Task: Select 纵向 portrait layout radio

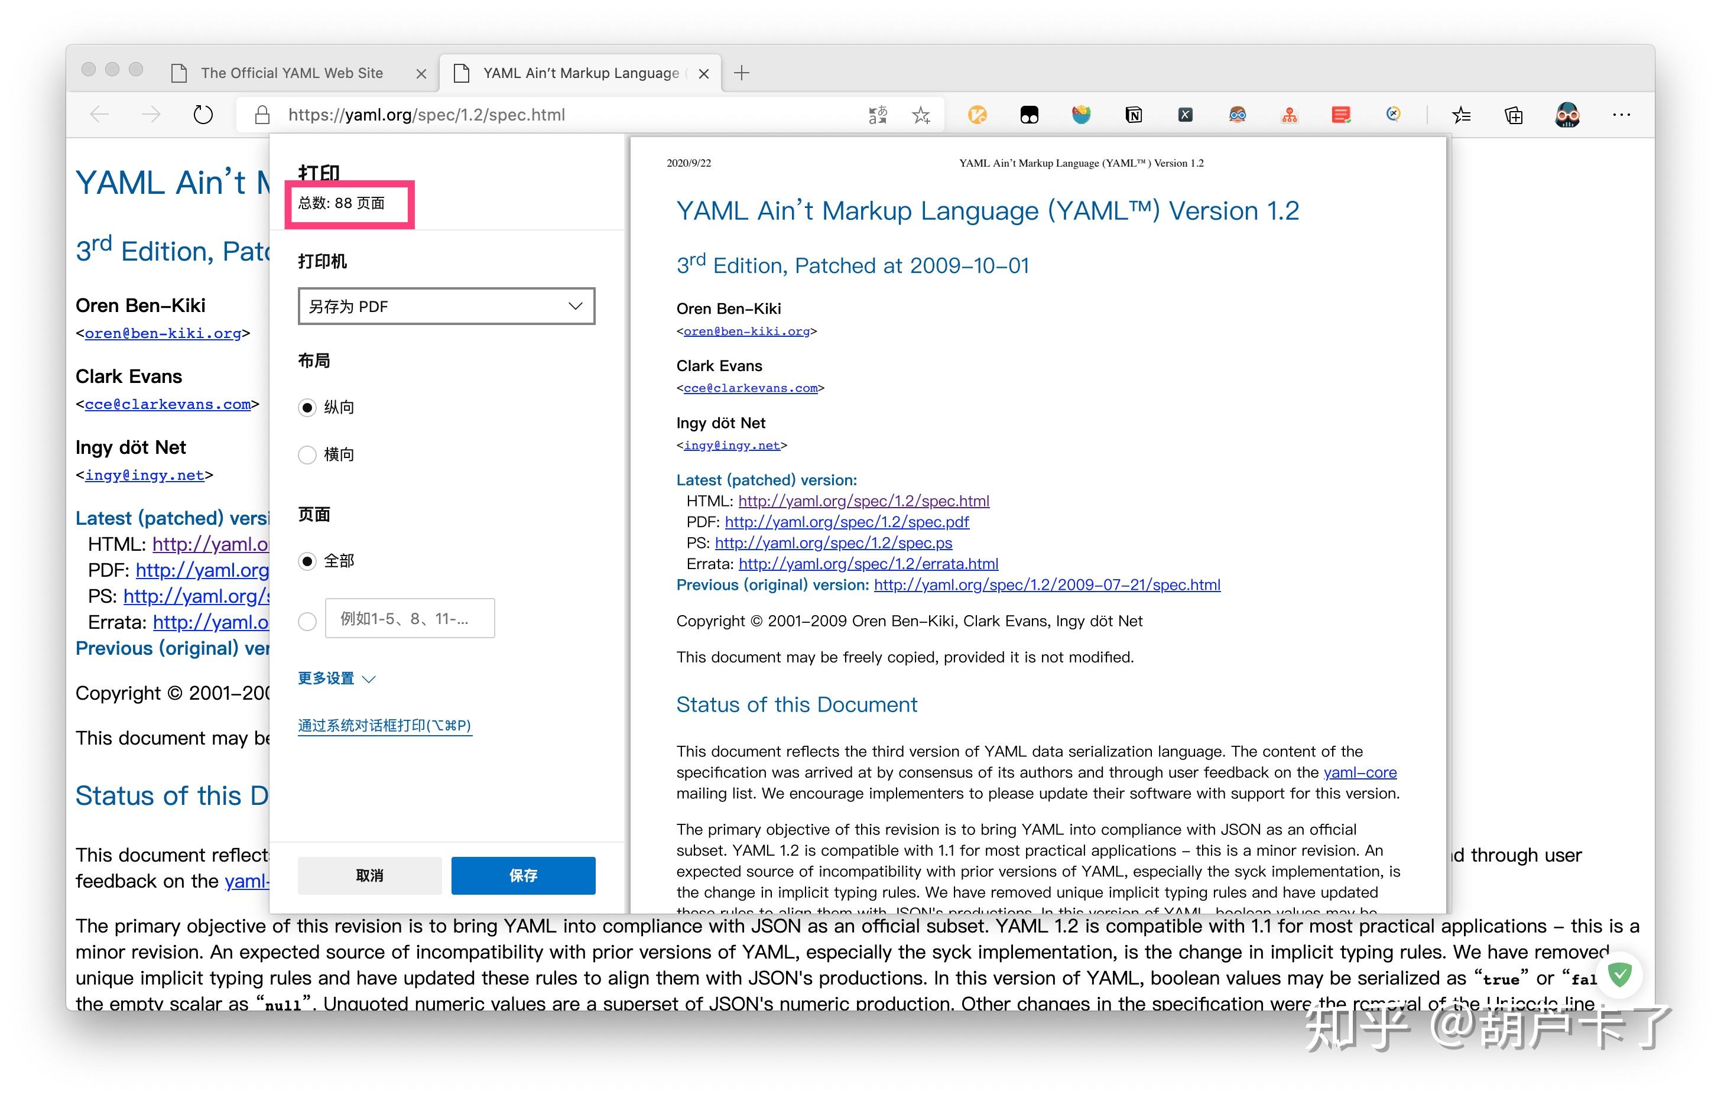Action: (307, 407)
